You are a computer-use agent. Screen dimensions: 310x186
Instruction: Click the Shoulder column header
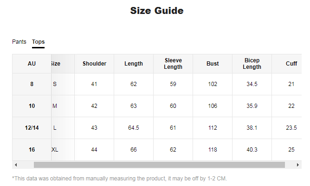coord(94,64)
